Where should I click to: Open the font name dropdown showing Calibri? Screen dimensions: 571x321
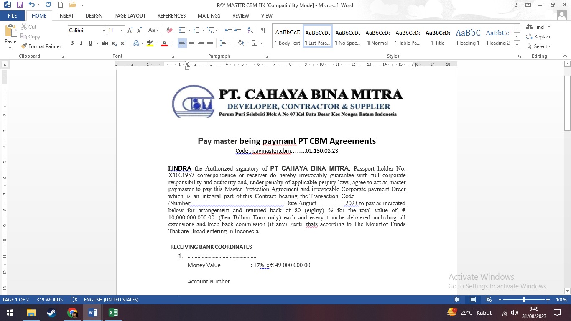[104, 31]
